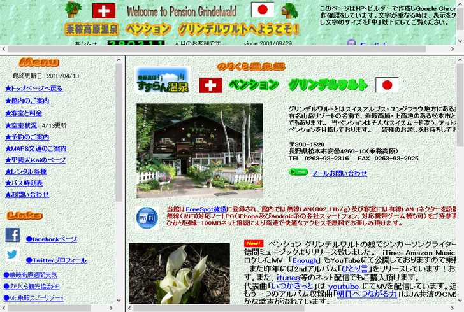Open the MAP&交通のご案内 link
The image size is (464, 312).
tap(36, 149)
